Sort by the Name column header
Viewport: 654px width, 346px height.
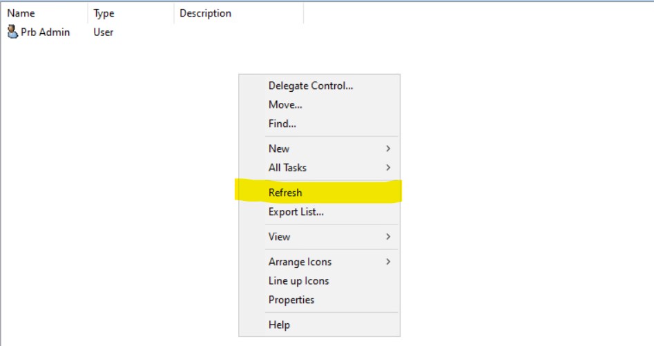[21, 13]
